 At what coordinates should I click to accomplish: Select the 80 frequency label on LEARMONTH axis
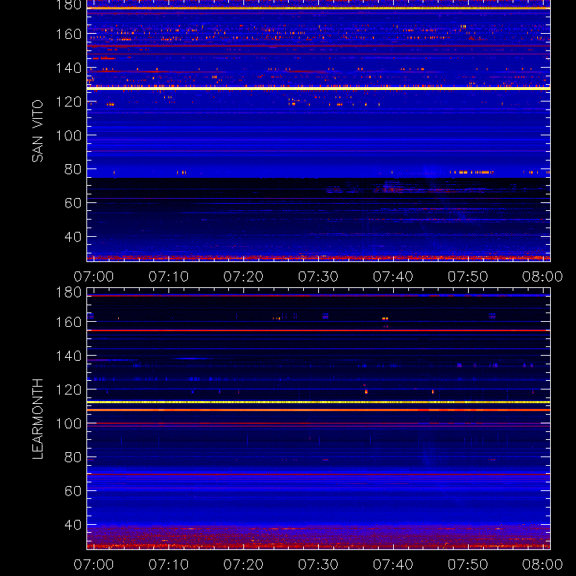point(73,457)
